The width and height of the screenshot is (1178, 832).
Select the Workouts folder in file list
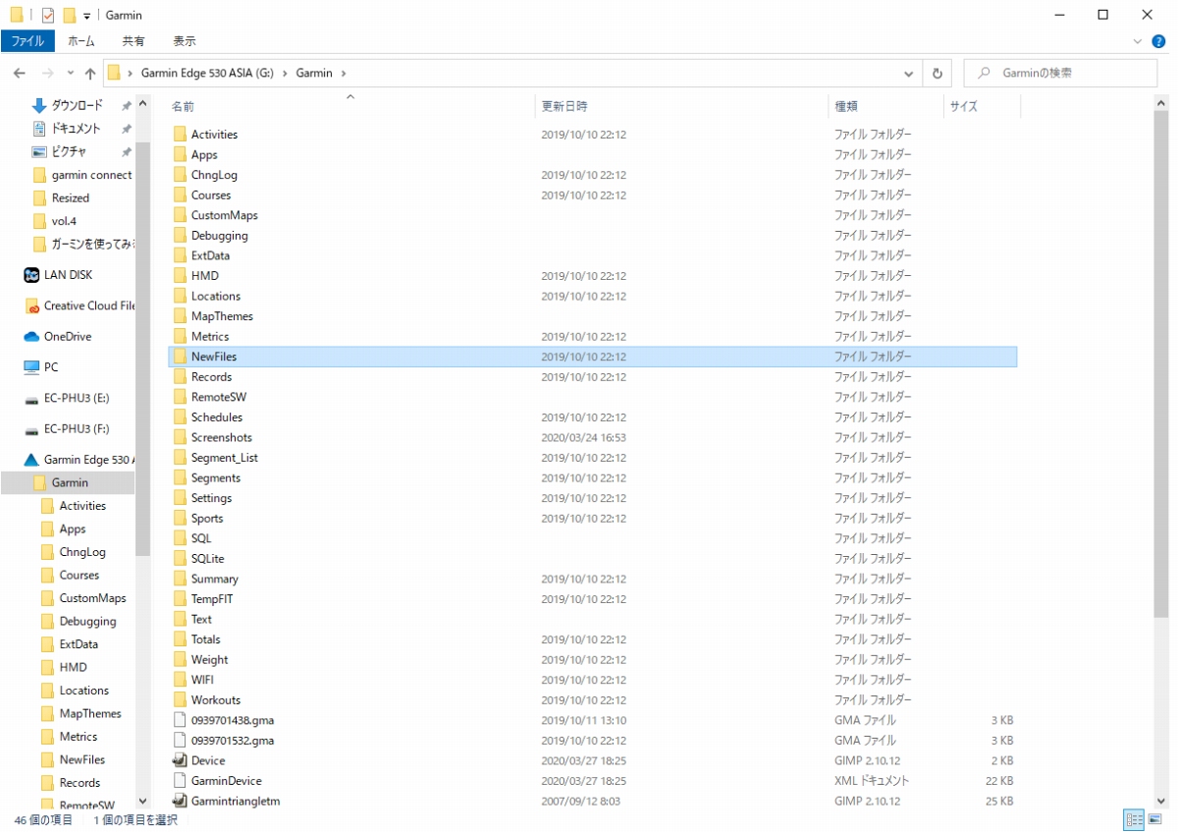pos(215,700)
